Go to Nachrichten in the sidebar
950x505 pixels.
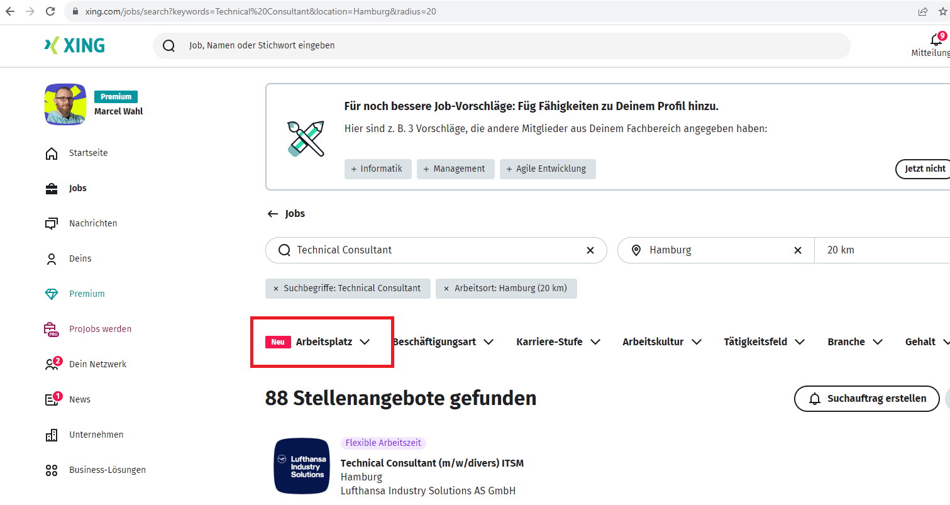point(92,223)
